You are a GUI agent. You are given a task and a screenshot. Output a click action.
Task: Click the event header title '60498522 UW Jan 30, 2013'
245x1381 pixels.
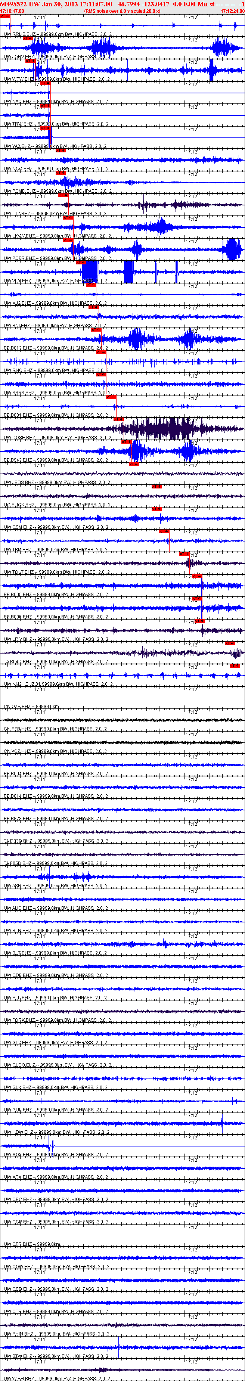39,4
